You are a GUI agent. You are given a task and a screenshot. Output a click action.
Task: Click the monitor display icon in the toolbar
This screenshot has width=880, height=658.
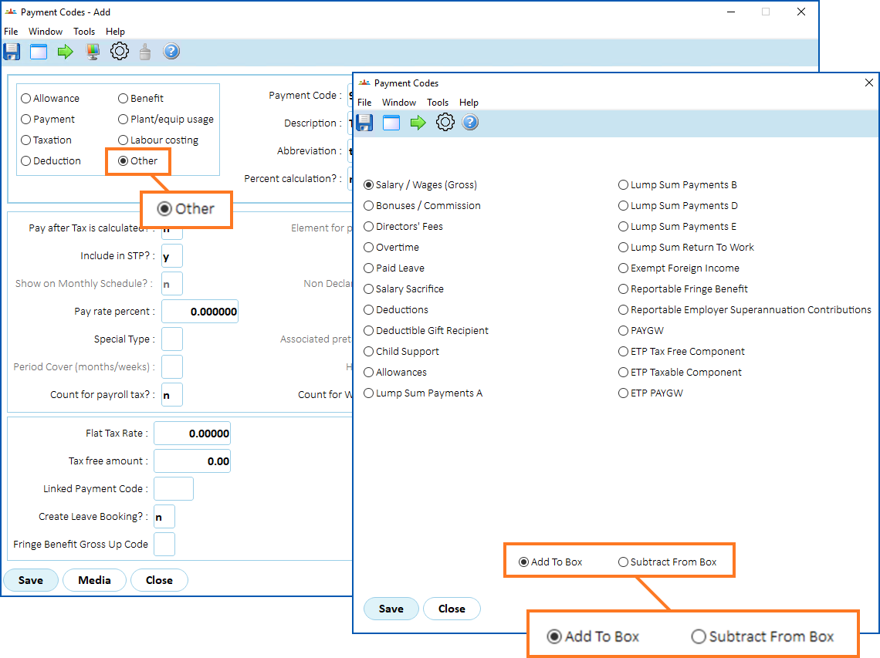coord(93,52)
